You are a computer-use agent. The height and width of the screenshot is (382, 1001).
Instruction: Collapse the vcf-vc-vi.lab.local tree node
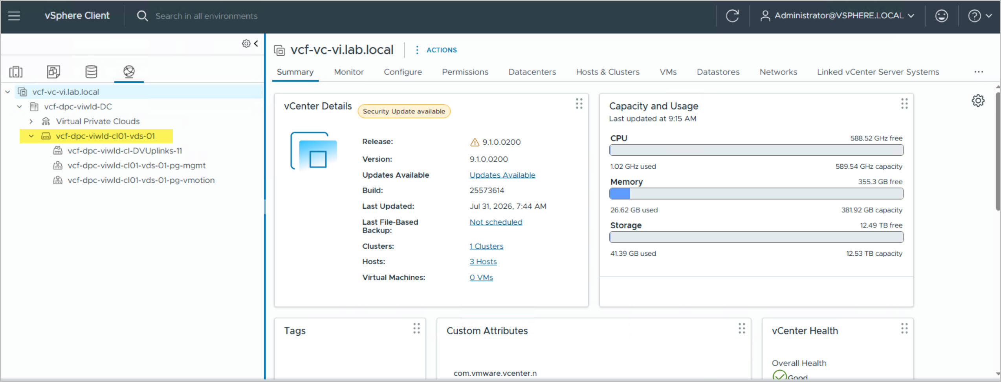[7, 92]
